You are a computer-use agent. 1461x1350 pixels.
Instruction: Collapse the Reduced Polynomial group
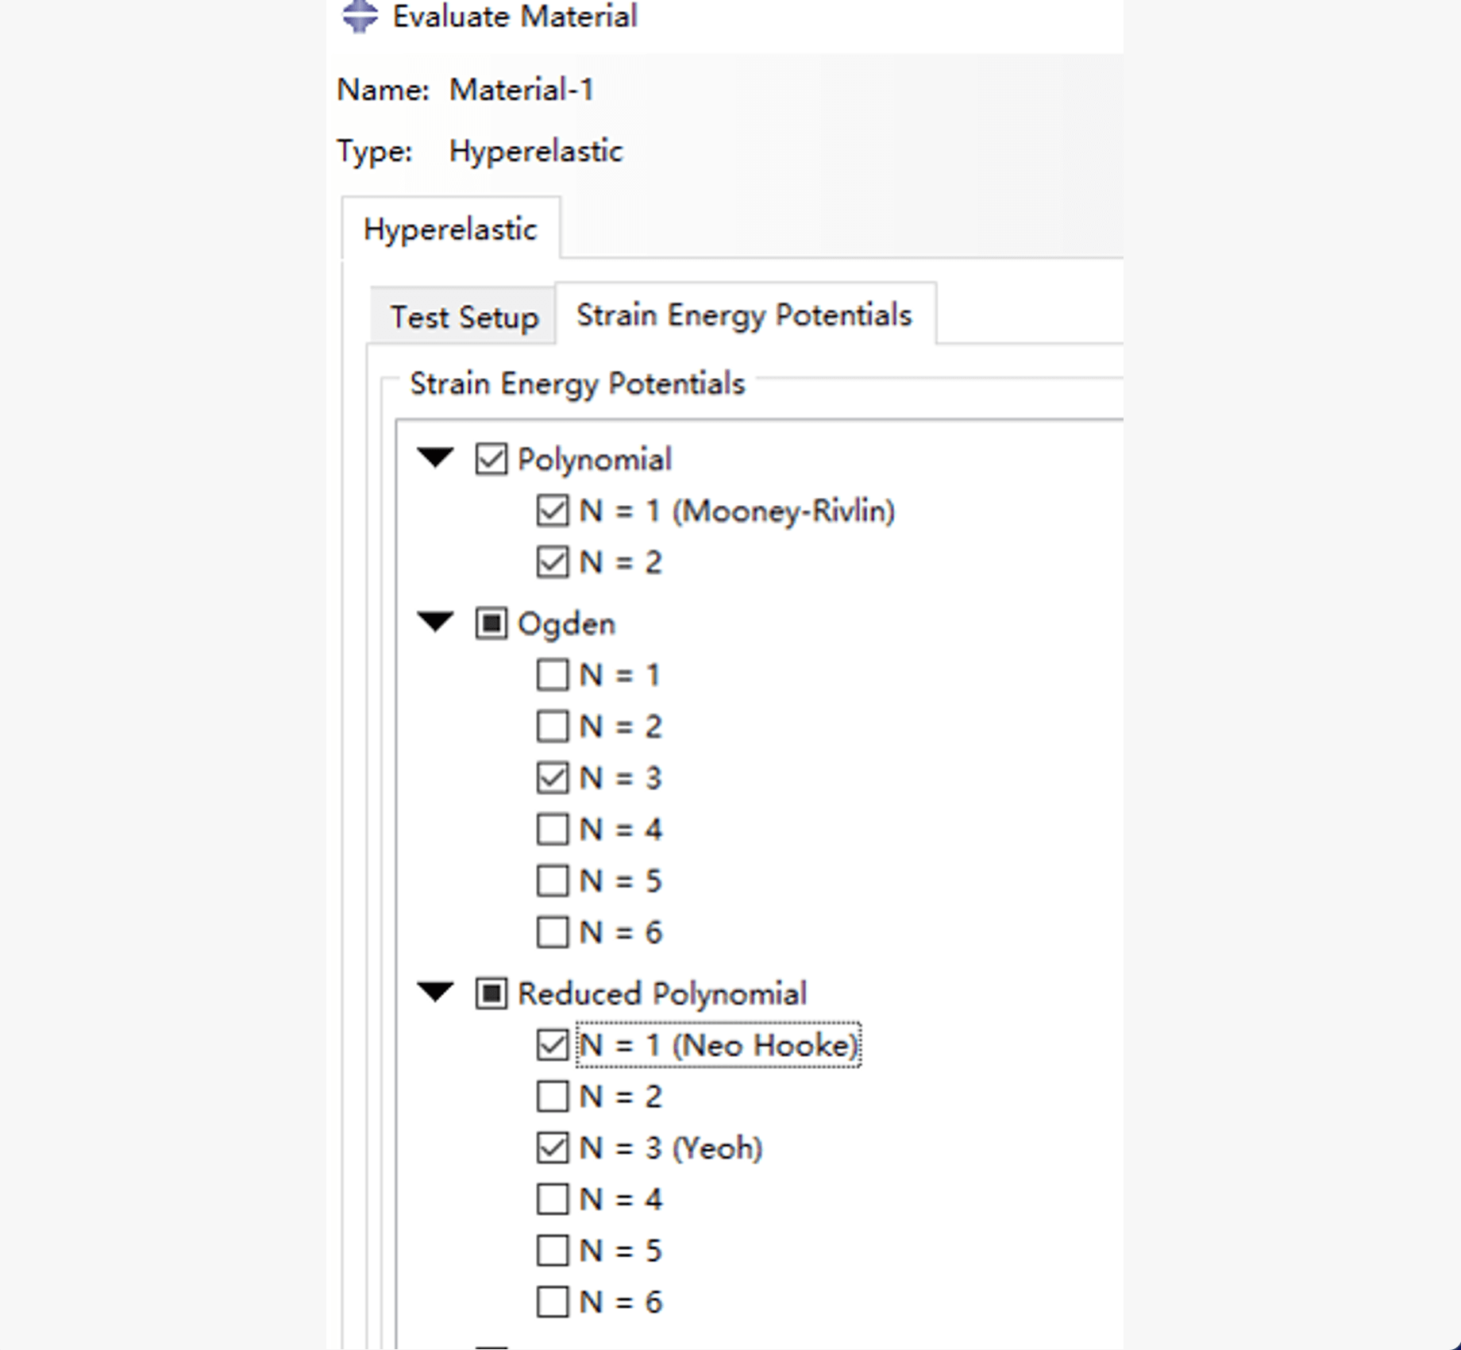coord(435,993)
